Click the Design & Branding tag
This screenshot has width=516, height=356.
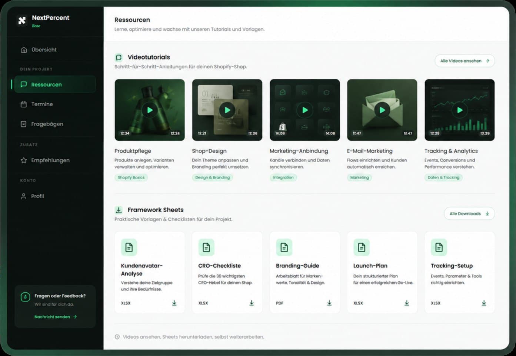coord(213,177)
